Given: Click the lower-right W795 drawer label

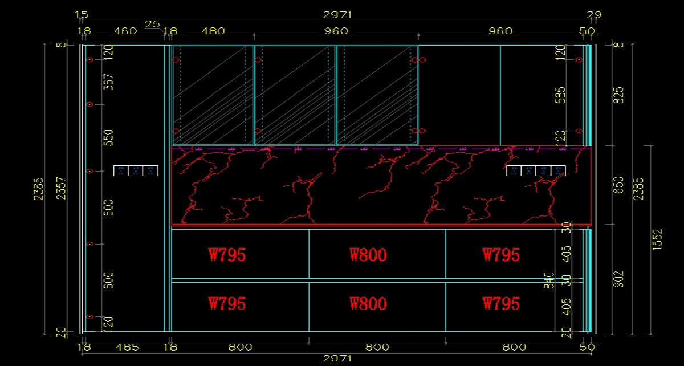Looking at the screenshot, I should [x=501, y=303].
